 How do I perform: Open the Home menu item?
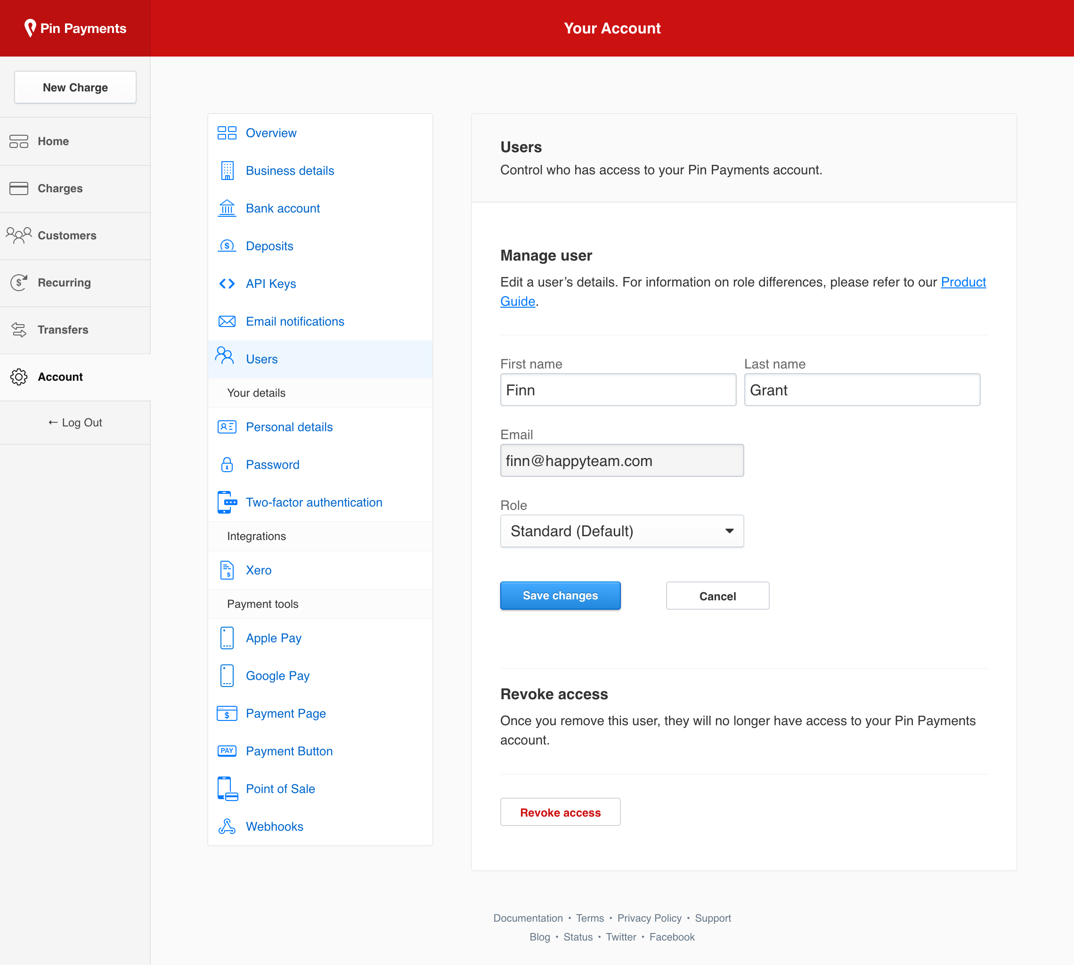pyautogui.click(x=75, y=141)
